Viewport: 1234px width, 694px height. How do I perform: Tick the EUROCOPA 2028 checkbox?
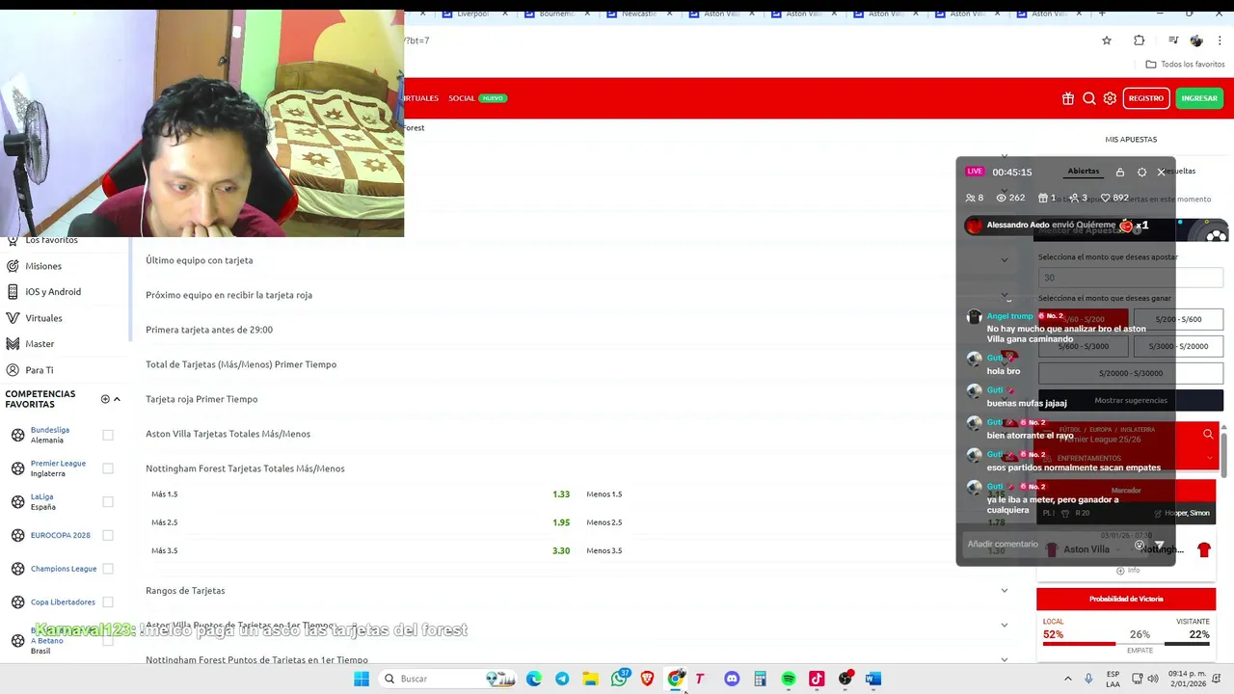point(108,535)
